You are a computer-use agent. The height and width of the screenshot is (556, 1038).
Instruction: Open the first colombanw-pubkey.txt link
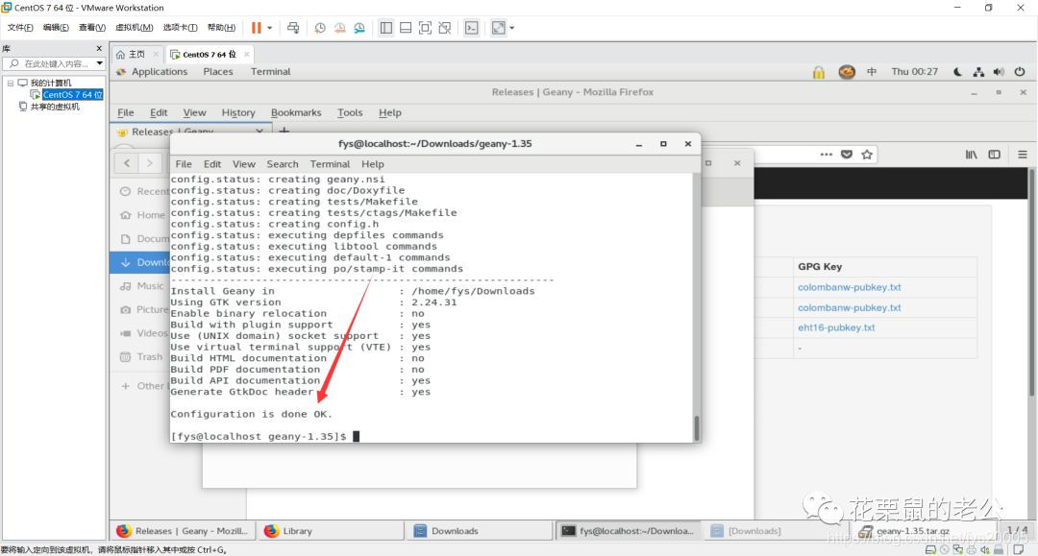point(850,287)
